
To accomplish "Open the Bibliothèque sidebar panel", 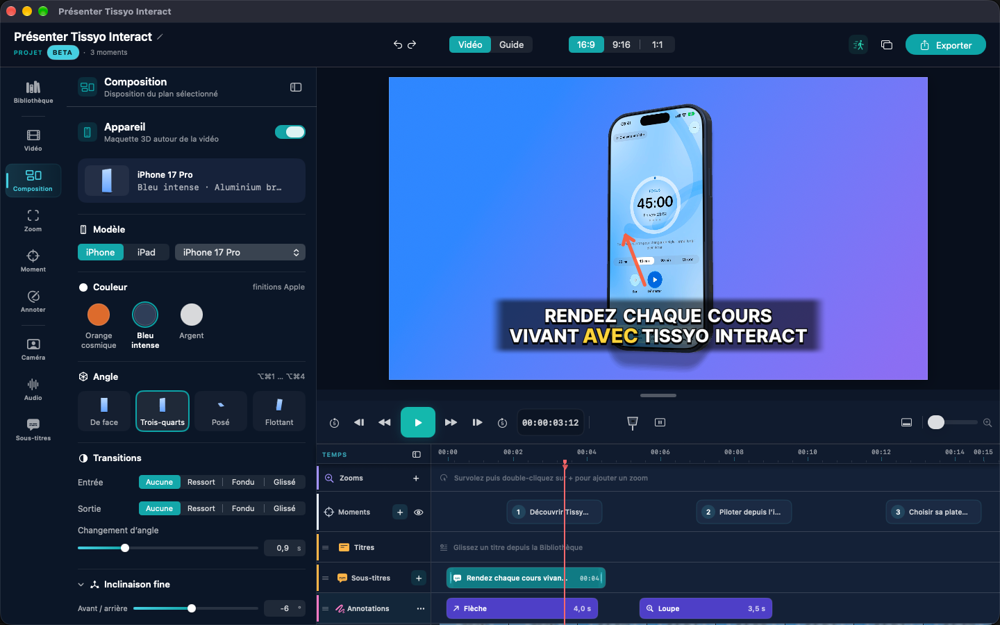I will click(x=33, y=92).
